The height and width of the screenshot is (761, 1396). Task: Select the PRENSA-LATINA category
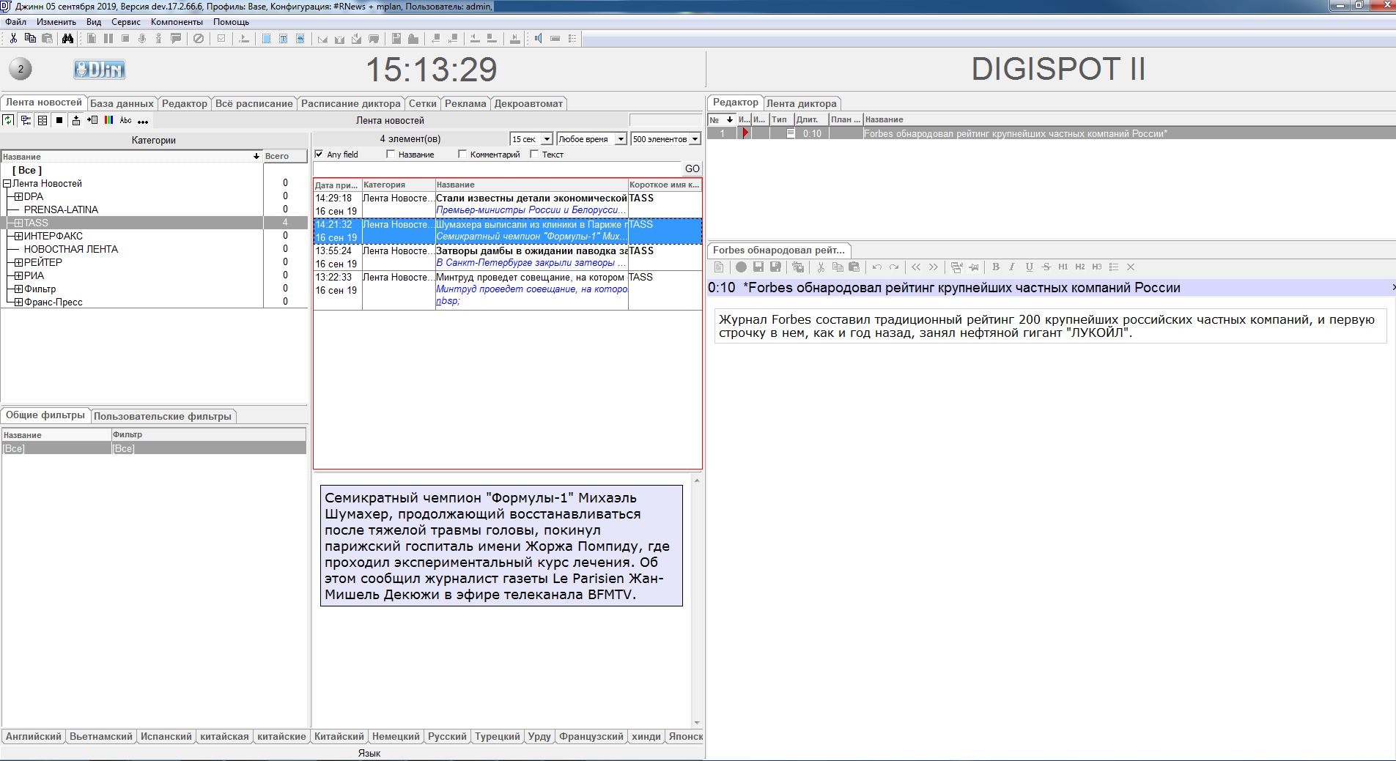tap(61, 210)
